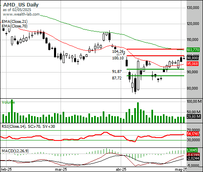Click the 29,80 M current volume tag

194,117
